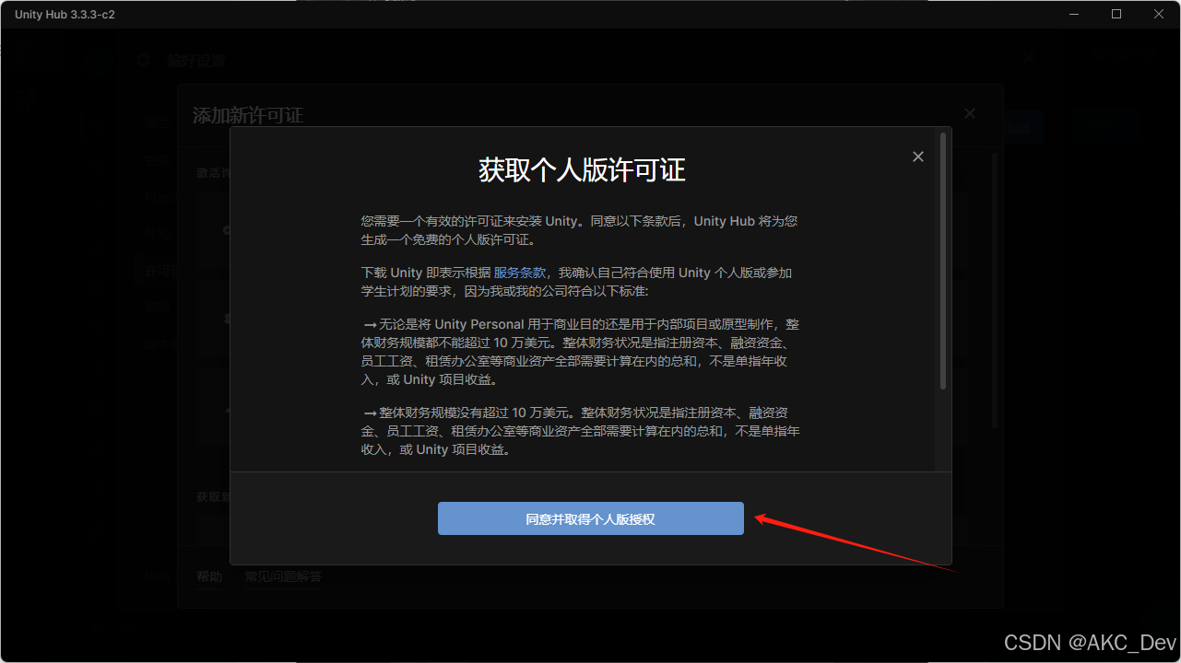
Task: Open the 服务条款 link
Action: pyautogui.click(x=522, y=273)
